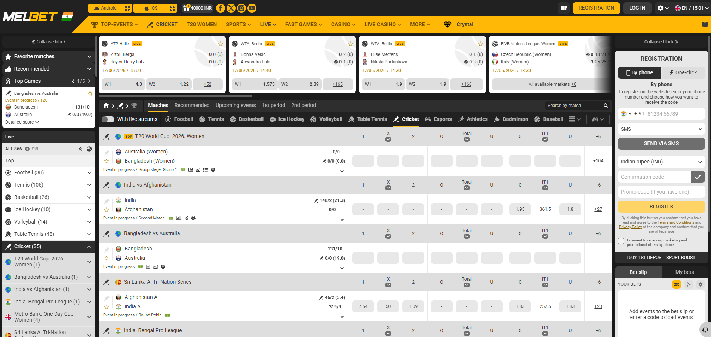Open the Instagram social icon

click(x=241, y=8)
